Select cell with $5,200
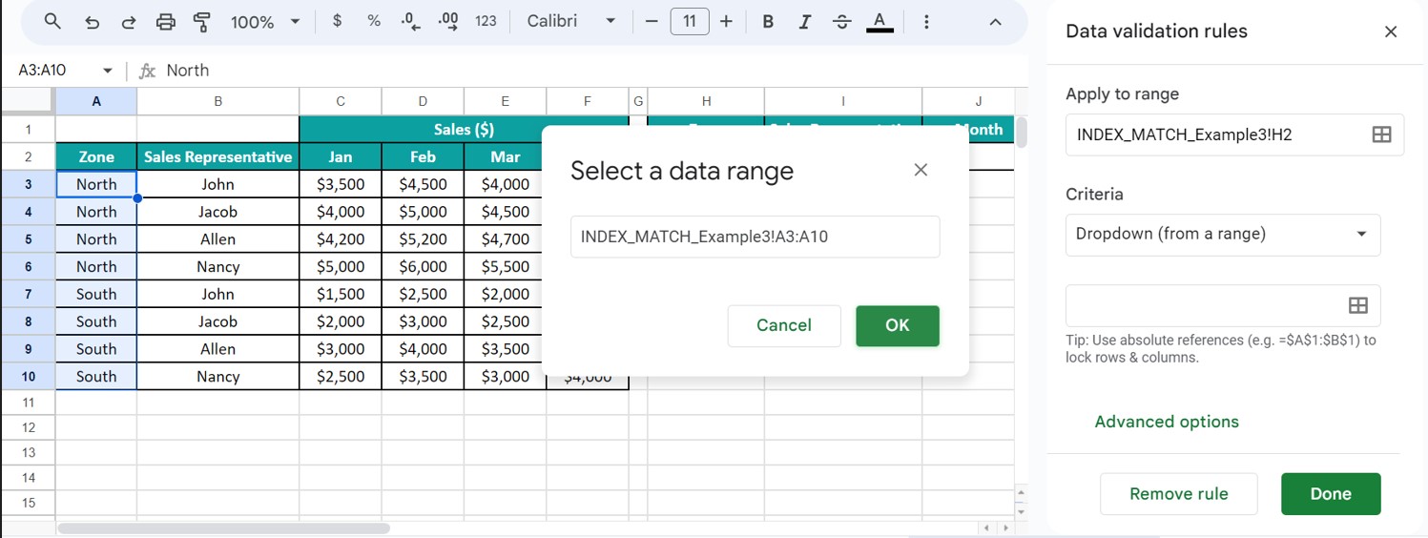 click(423, 239)
